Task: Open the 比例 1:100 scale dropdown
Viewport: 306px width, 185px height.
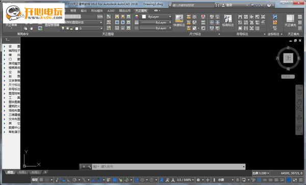Action: pos(261,173)
